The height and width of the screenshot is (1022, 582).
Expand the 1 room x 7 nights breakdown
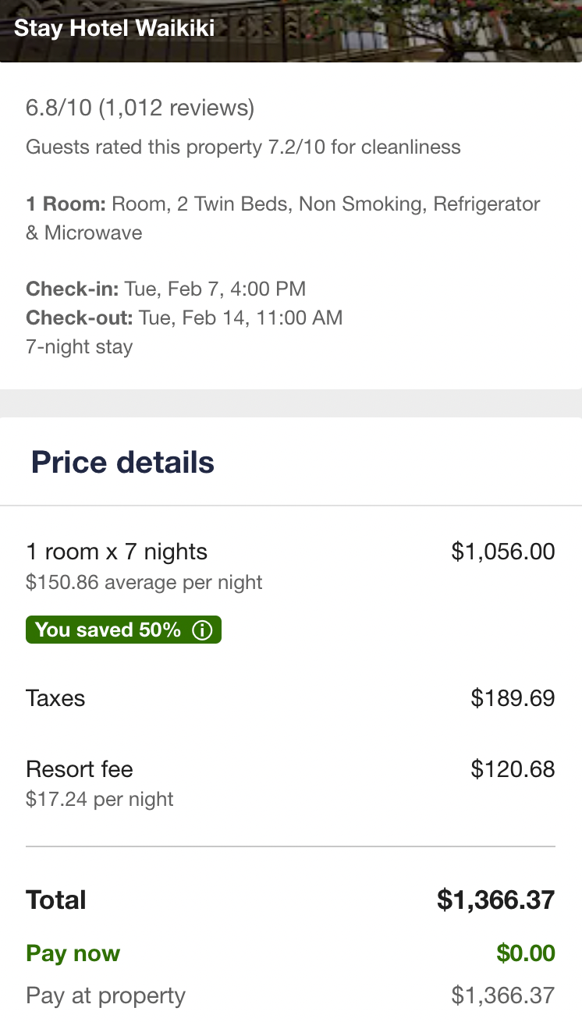point(117,552)
